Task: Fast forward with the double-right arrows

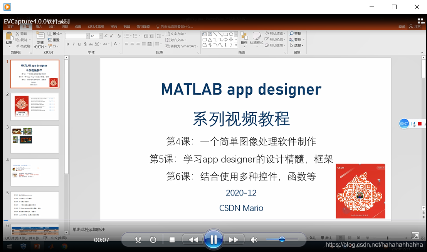Action: click(x=234, y=240)
